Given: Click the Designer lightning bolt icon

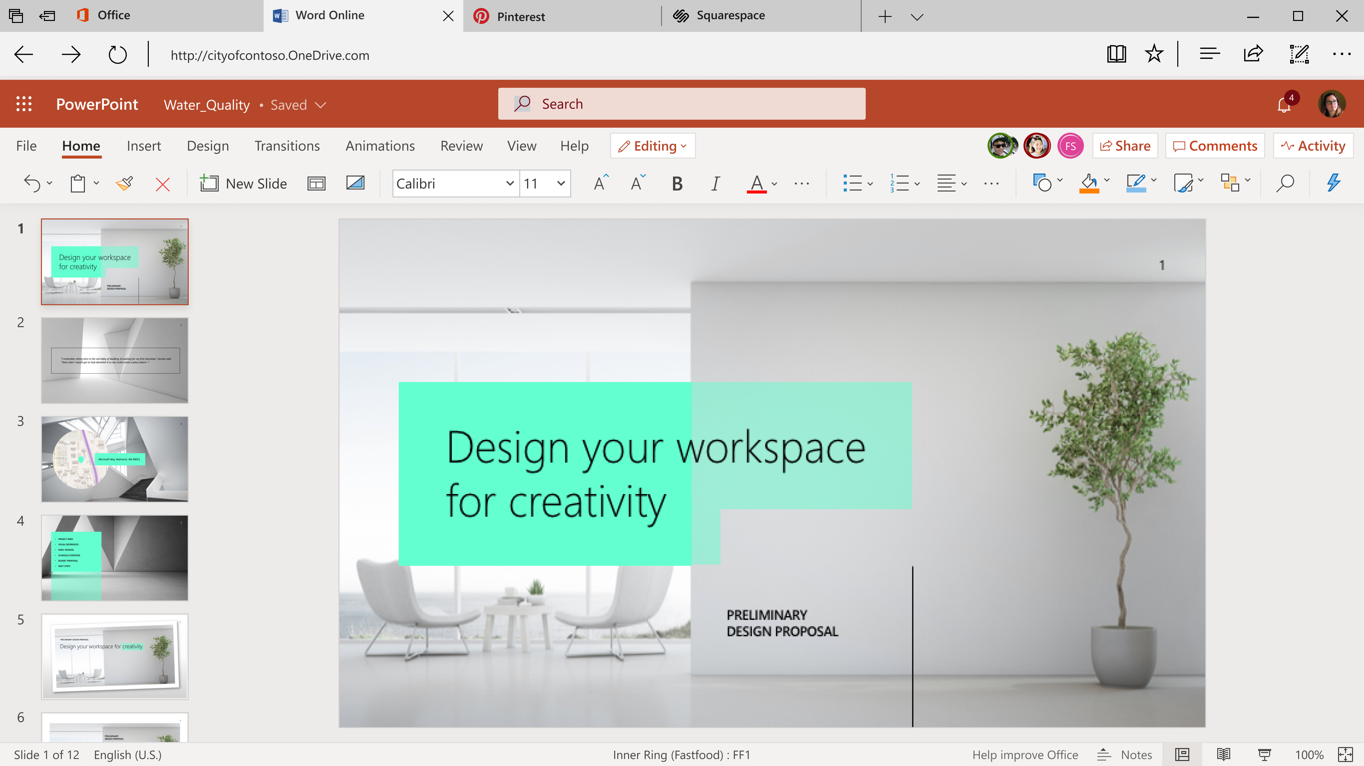Looking at the screenshot, I should pos(1333,183).
